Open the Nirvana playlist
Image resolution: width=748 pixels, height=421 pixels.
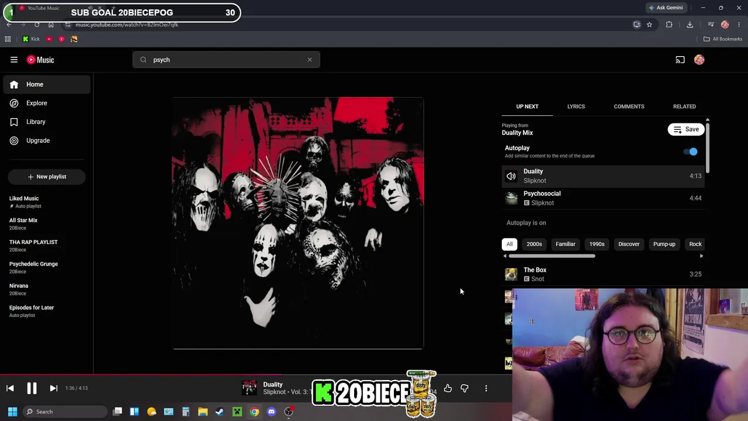tap(47, 289)
